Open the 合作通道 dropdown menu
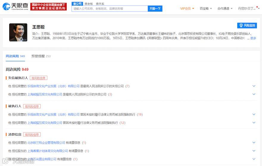The height and width of the screenshot is (166, 262). 225,9
